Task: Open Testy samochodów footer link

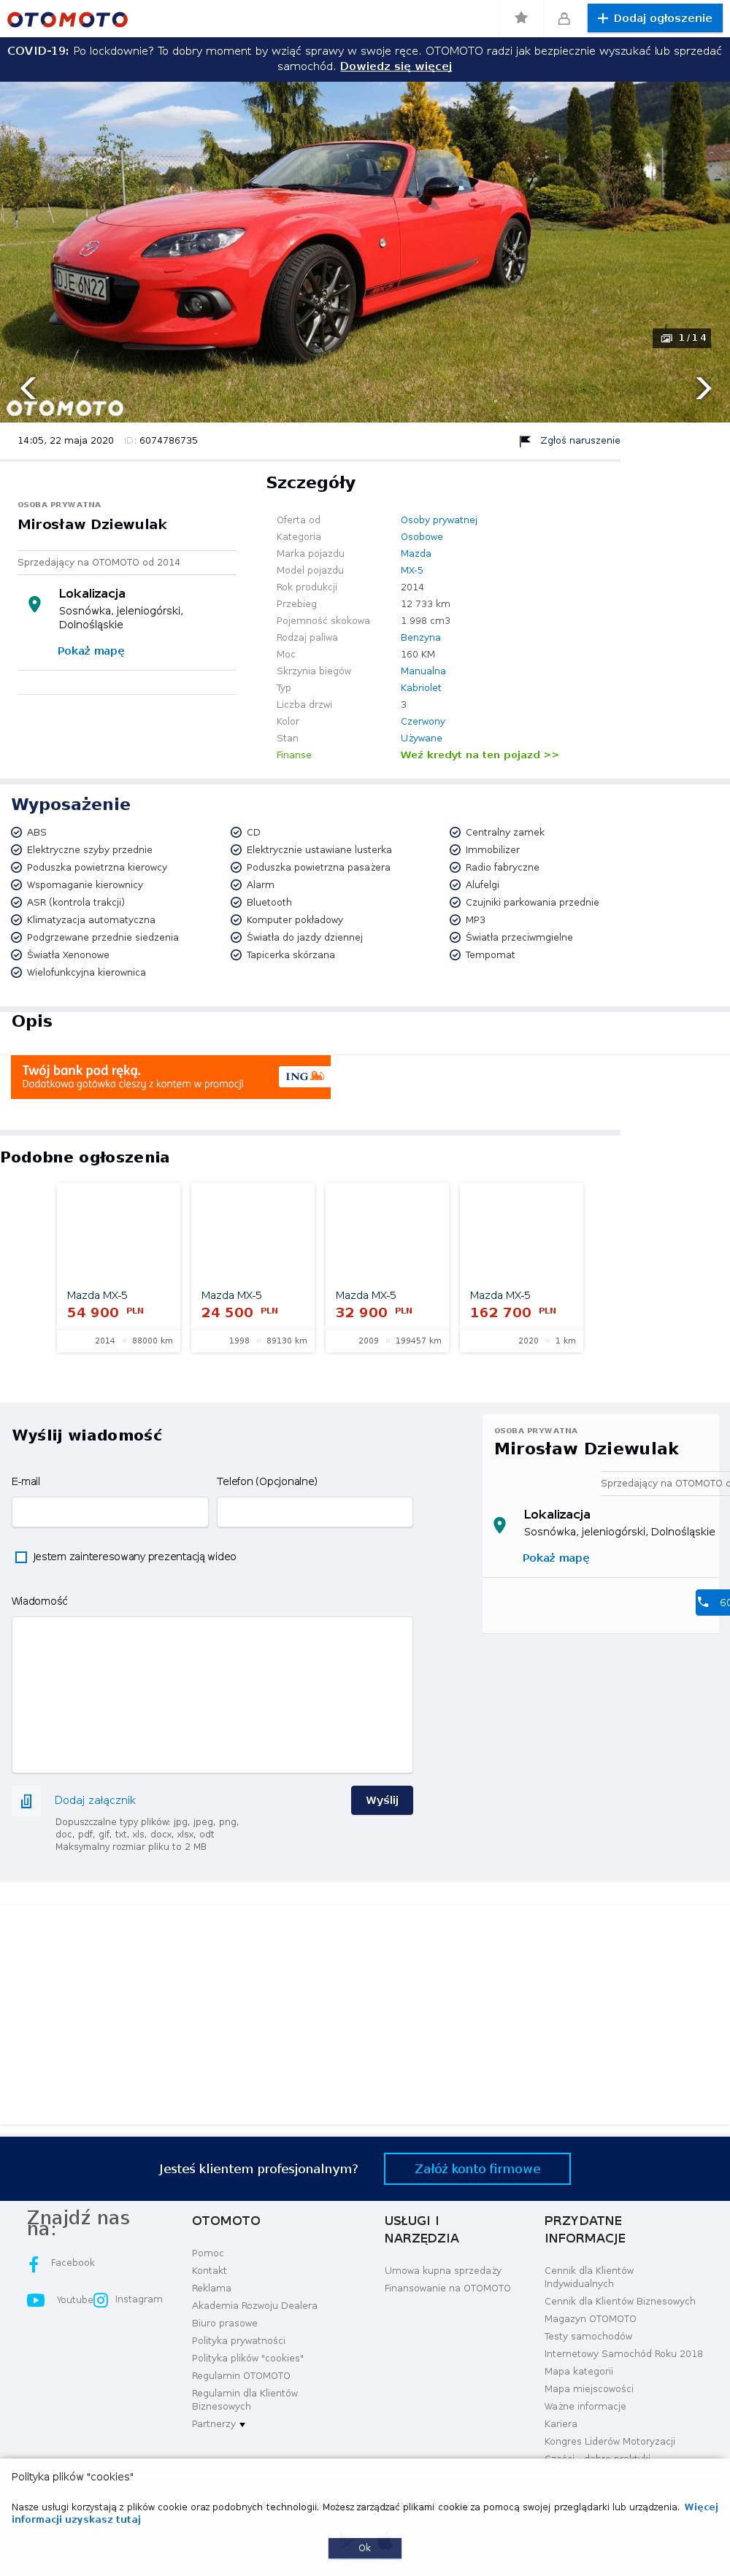Action: click(x=588, y=2336)
